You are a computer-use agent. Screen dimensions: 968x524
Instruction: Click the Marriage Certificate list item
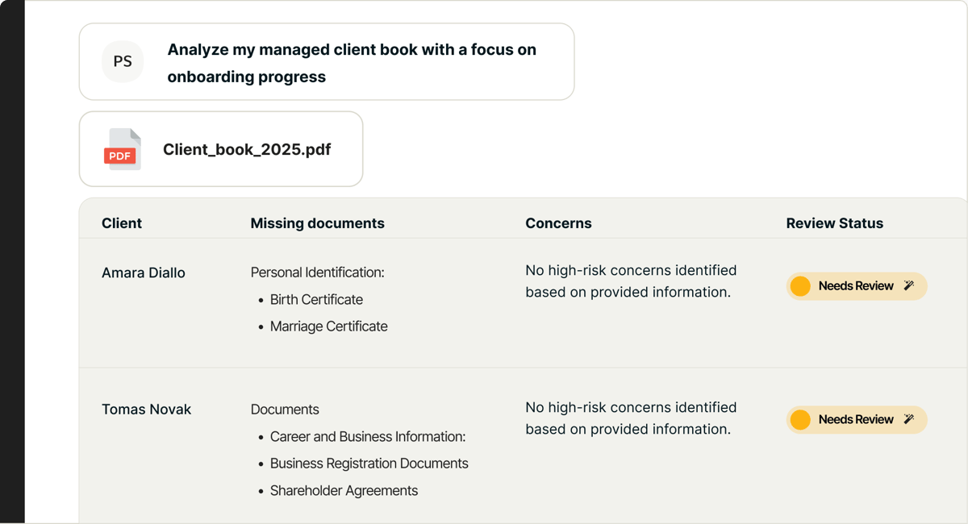[x=328, y=326]
